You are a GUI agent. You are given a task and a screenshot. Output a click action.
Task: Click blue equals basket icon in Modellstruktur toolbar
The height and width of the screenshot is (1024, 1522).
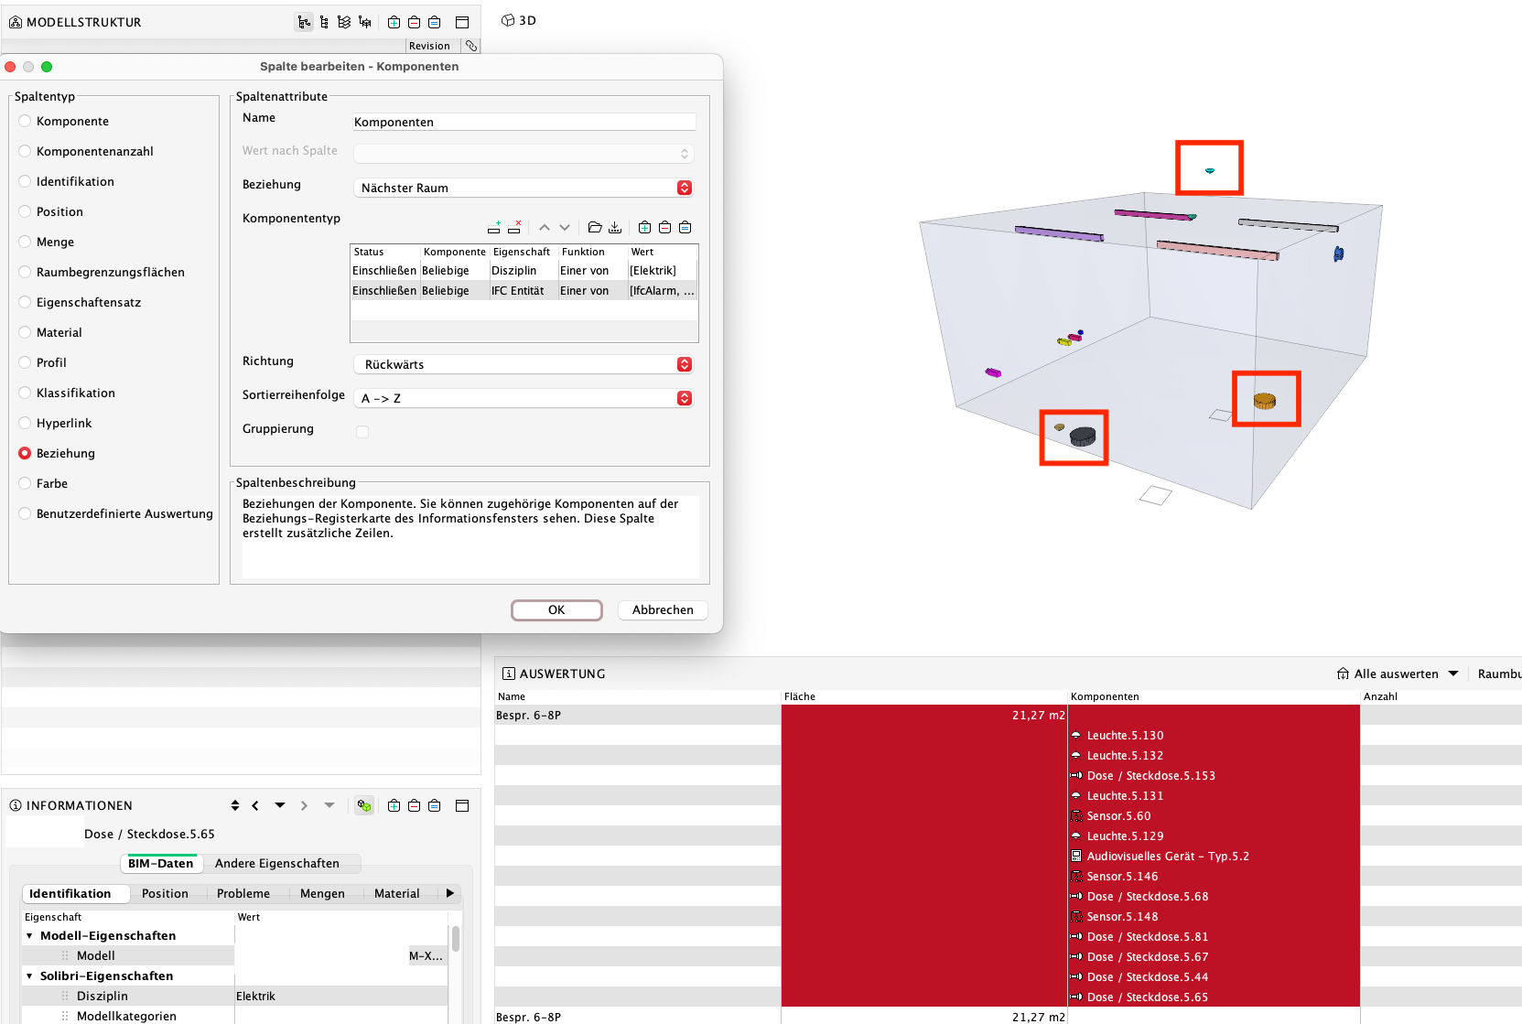(435, 22)
